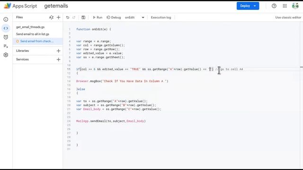Start Debug of the function
This screenshot has height=170, width=303.
tap(114, 17)
